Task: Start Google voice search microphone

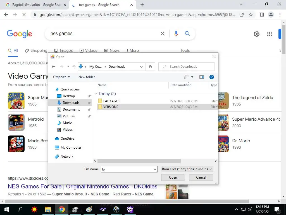Action: click(176, 34)
